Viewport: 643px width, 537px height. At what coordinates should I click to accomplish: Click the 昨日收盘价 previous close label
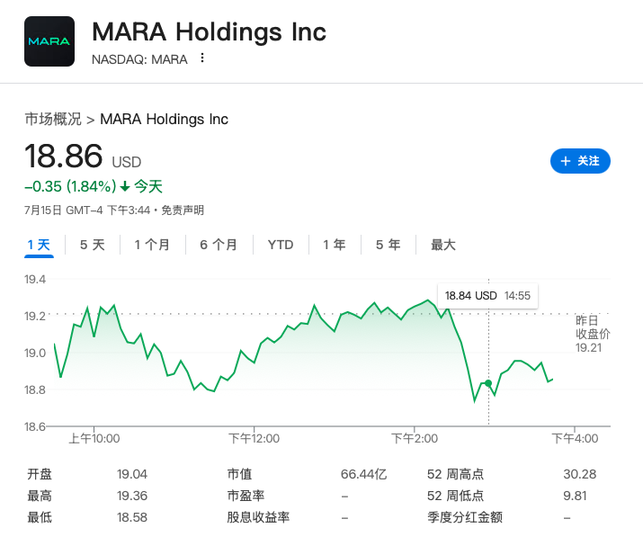[593, 327]
